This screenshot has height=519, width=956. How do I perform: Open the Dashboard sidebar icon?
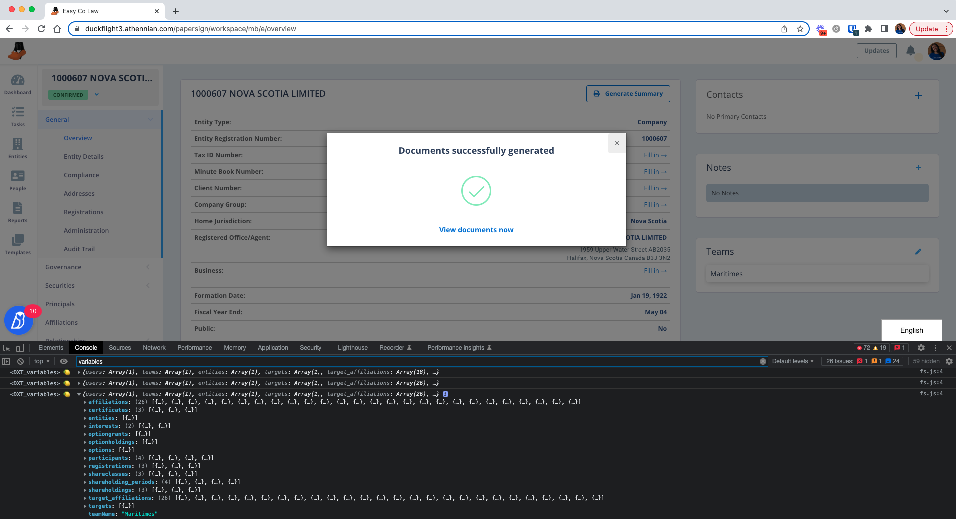[x=17, y=84]
